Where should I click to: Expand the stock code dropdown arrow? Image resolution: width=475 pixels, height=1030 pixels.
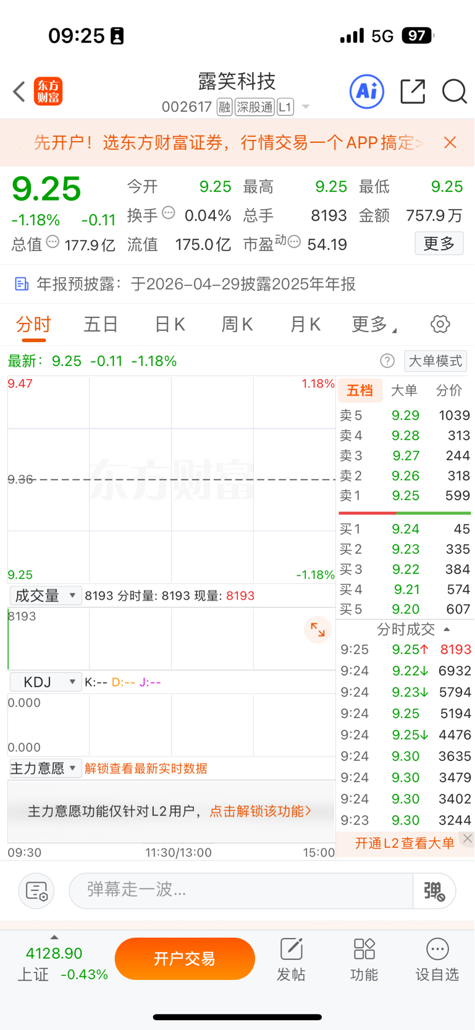(x=305, y=108)
